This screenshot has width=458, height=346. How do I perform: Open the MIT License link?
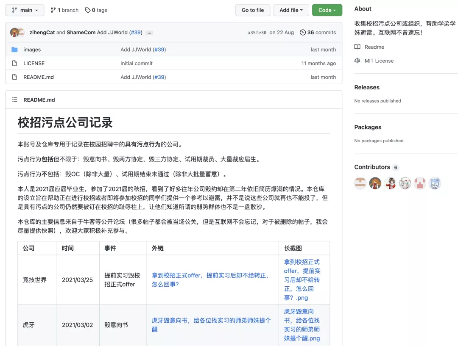click(x=379, y=61)
